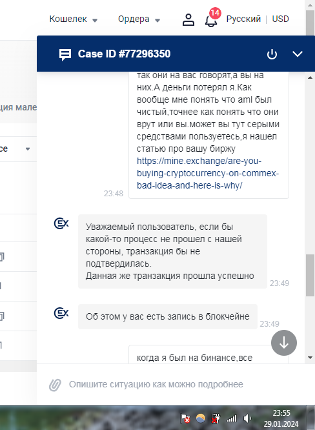The image size is (315, 430).
Task: Open the power plug tray icon
Action: click(x=216, y=418)
